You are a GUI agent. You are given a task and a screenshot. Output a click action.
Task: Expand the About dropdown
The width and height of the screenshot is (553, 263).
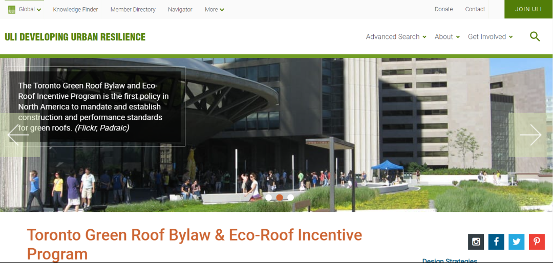point(447,37)
